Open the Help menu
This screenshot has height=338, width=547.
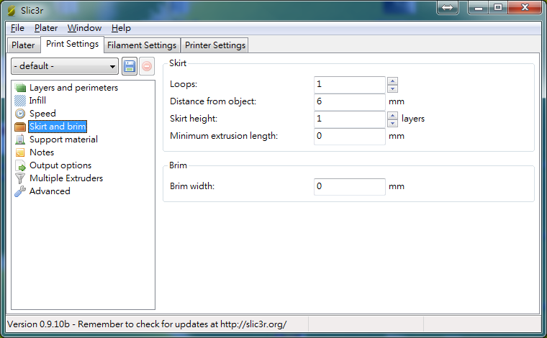tap(121, 28)
